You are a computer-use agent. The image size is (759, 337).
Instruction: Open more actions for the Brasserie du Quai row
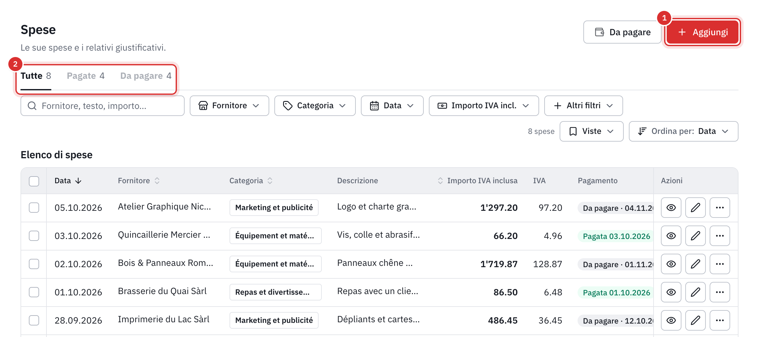[720, 292]
